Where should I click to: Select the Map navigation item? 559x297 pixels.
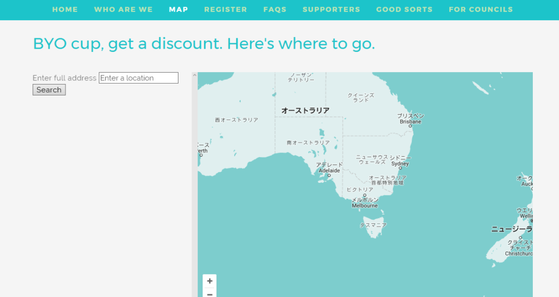(x=179, y=9)
